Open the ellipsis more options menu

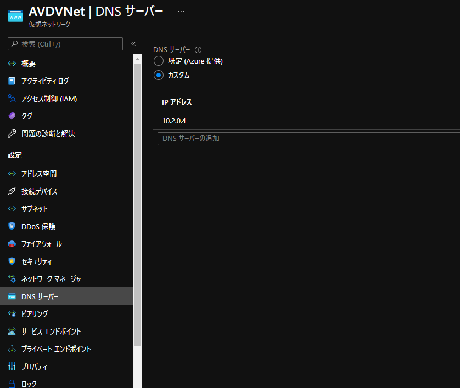click(181, 12)
